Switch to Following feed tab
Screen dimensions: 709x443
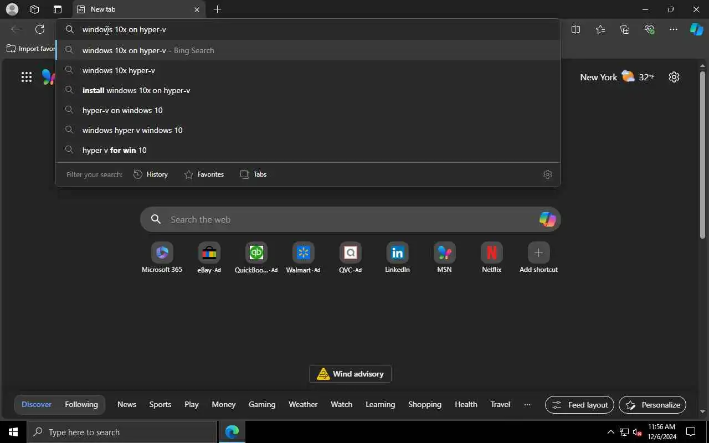(81, 404)
